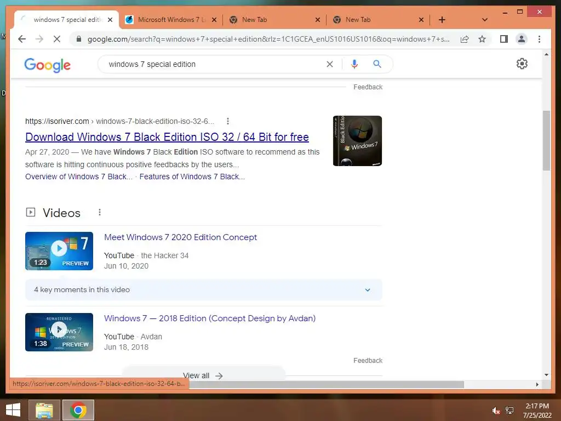Screen dimensions: 561x421
Task: Switch to the second New Tab
Action: [378, 20]
